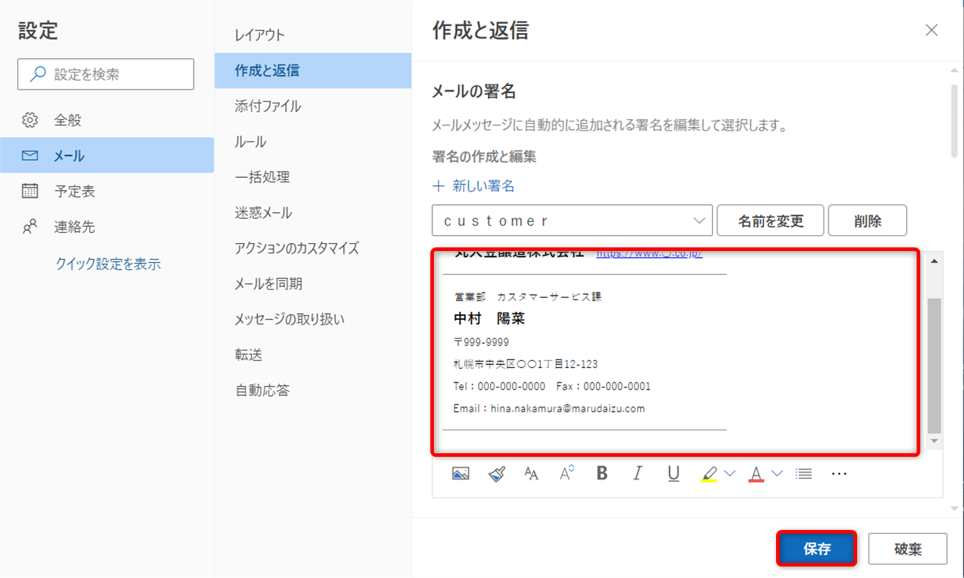Click the bulleted list icon
The height and width of the screenshot is (578, 964).
click(x=804, y=473)
